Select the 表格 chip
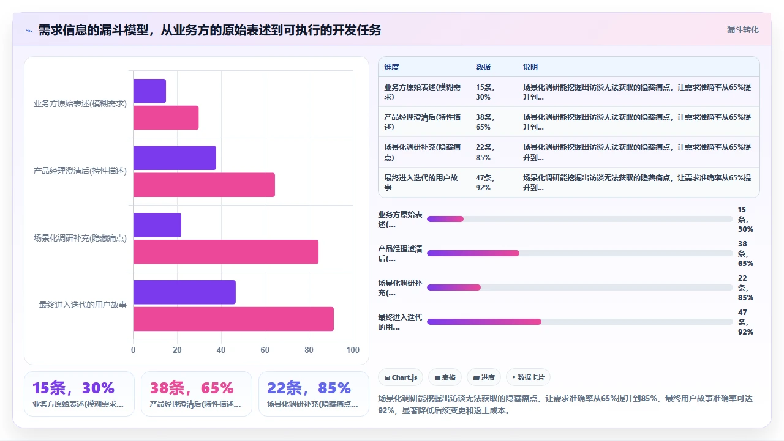This screenshot has height=441, width=784. [445, 377]
